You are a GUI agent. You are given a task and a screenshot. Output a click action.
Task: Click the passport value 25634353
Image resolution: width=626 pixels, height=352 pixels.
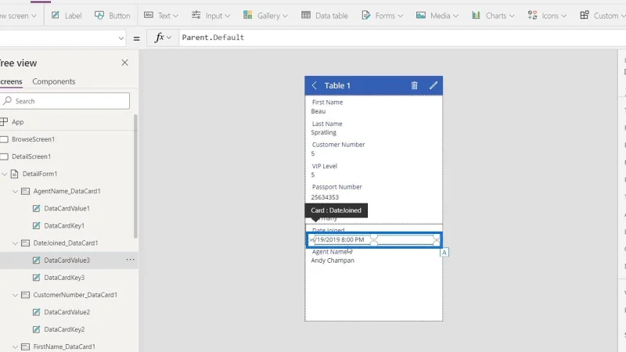click(x=325, y=197)
